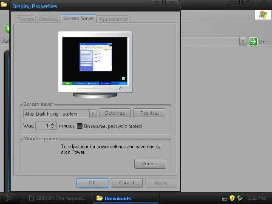This screenshot has width=272, height=204.
Task: Decrease the wait minutes spinner
Action: click(53, 127)
